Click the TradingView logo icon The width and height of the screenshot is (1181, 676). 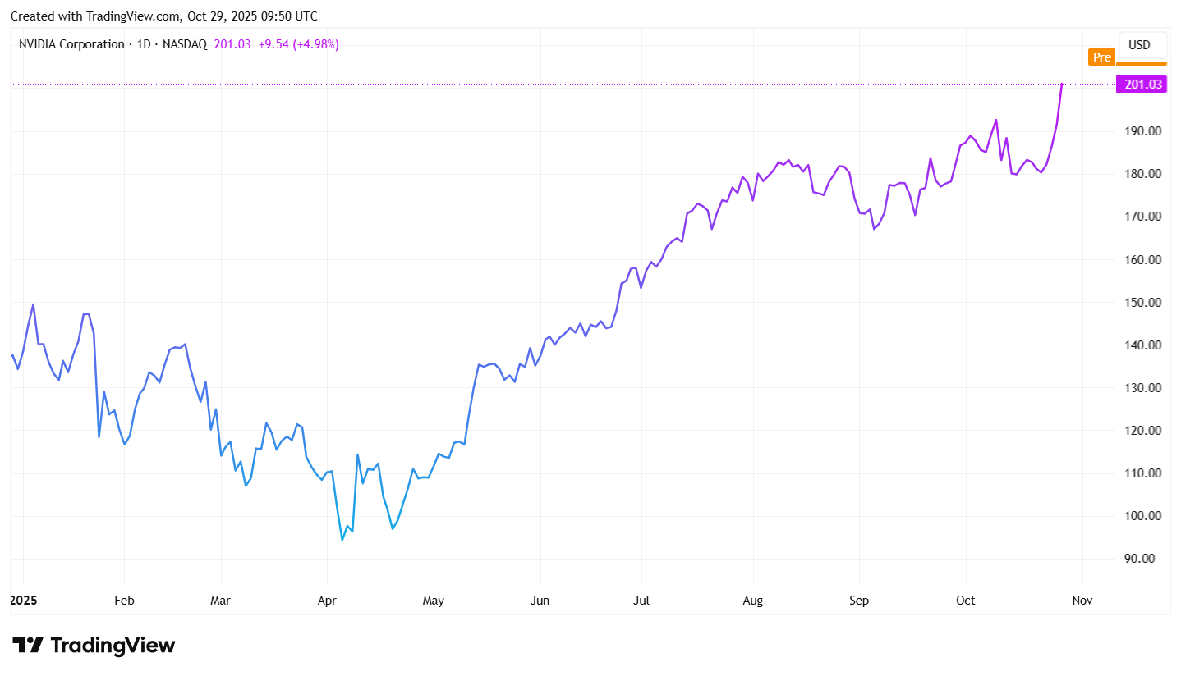27,645
